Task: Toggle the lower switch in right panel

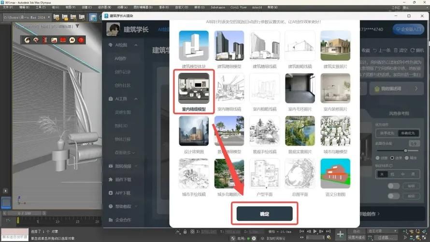Action: pyautogui.click(x=394, y=196)
